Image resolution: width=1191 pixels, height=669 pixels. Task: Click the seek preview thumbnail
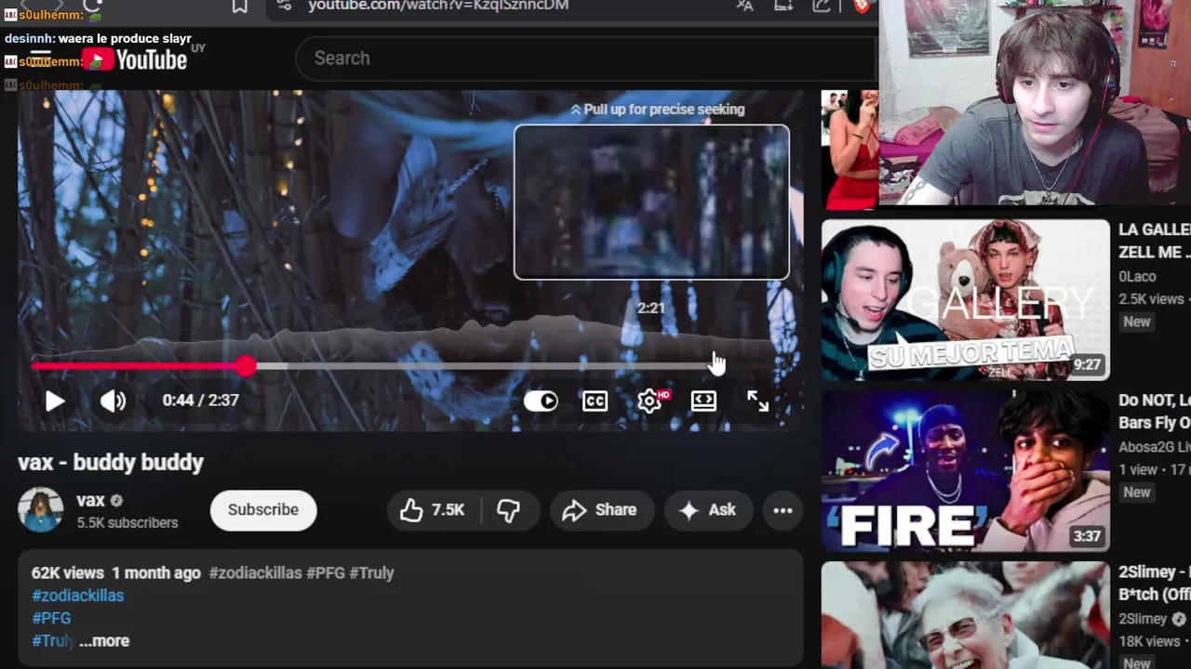point(651,202)
